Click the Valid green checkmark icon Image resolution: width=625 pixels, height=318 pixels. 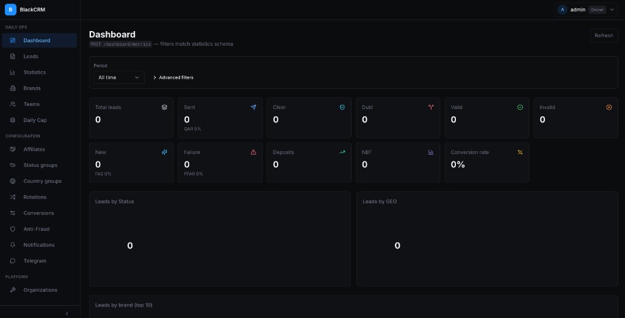click(x=520, y=107)
